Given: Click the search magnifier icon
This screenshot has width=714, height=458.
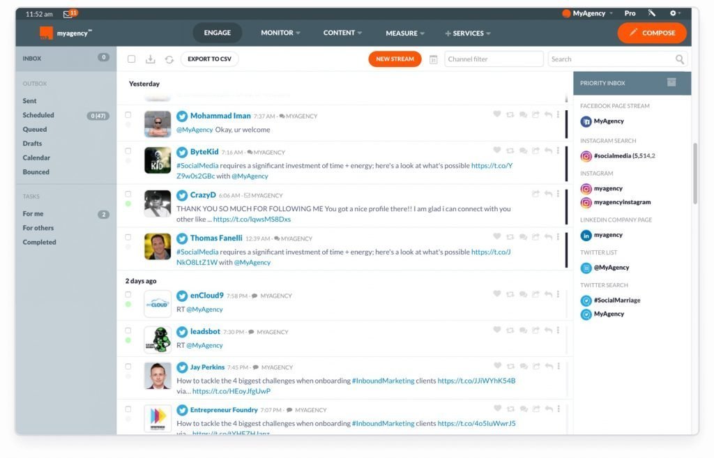Looking at the screenshot, I should (x=679, y=59).
